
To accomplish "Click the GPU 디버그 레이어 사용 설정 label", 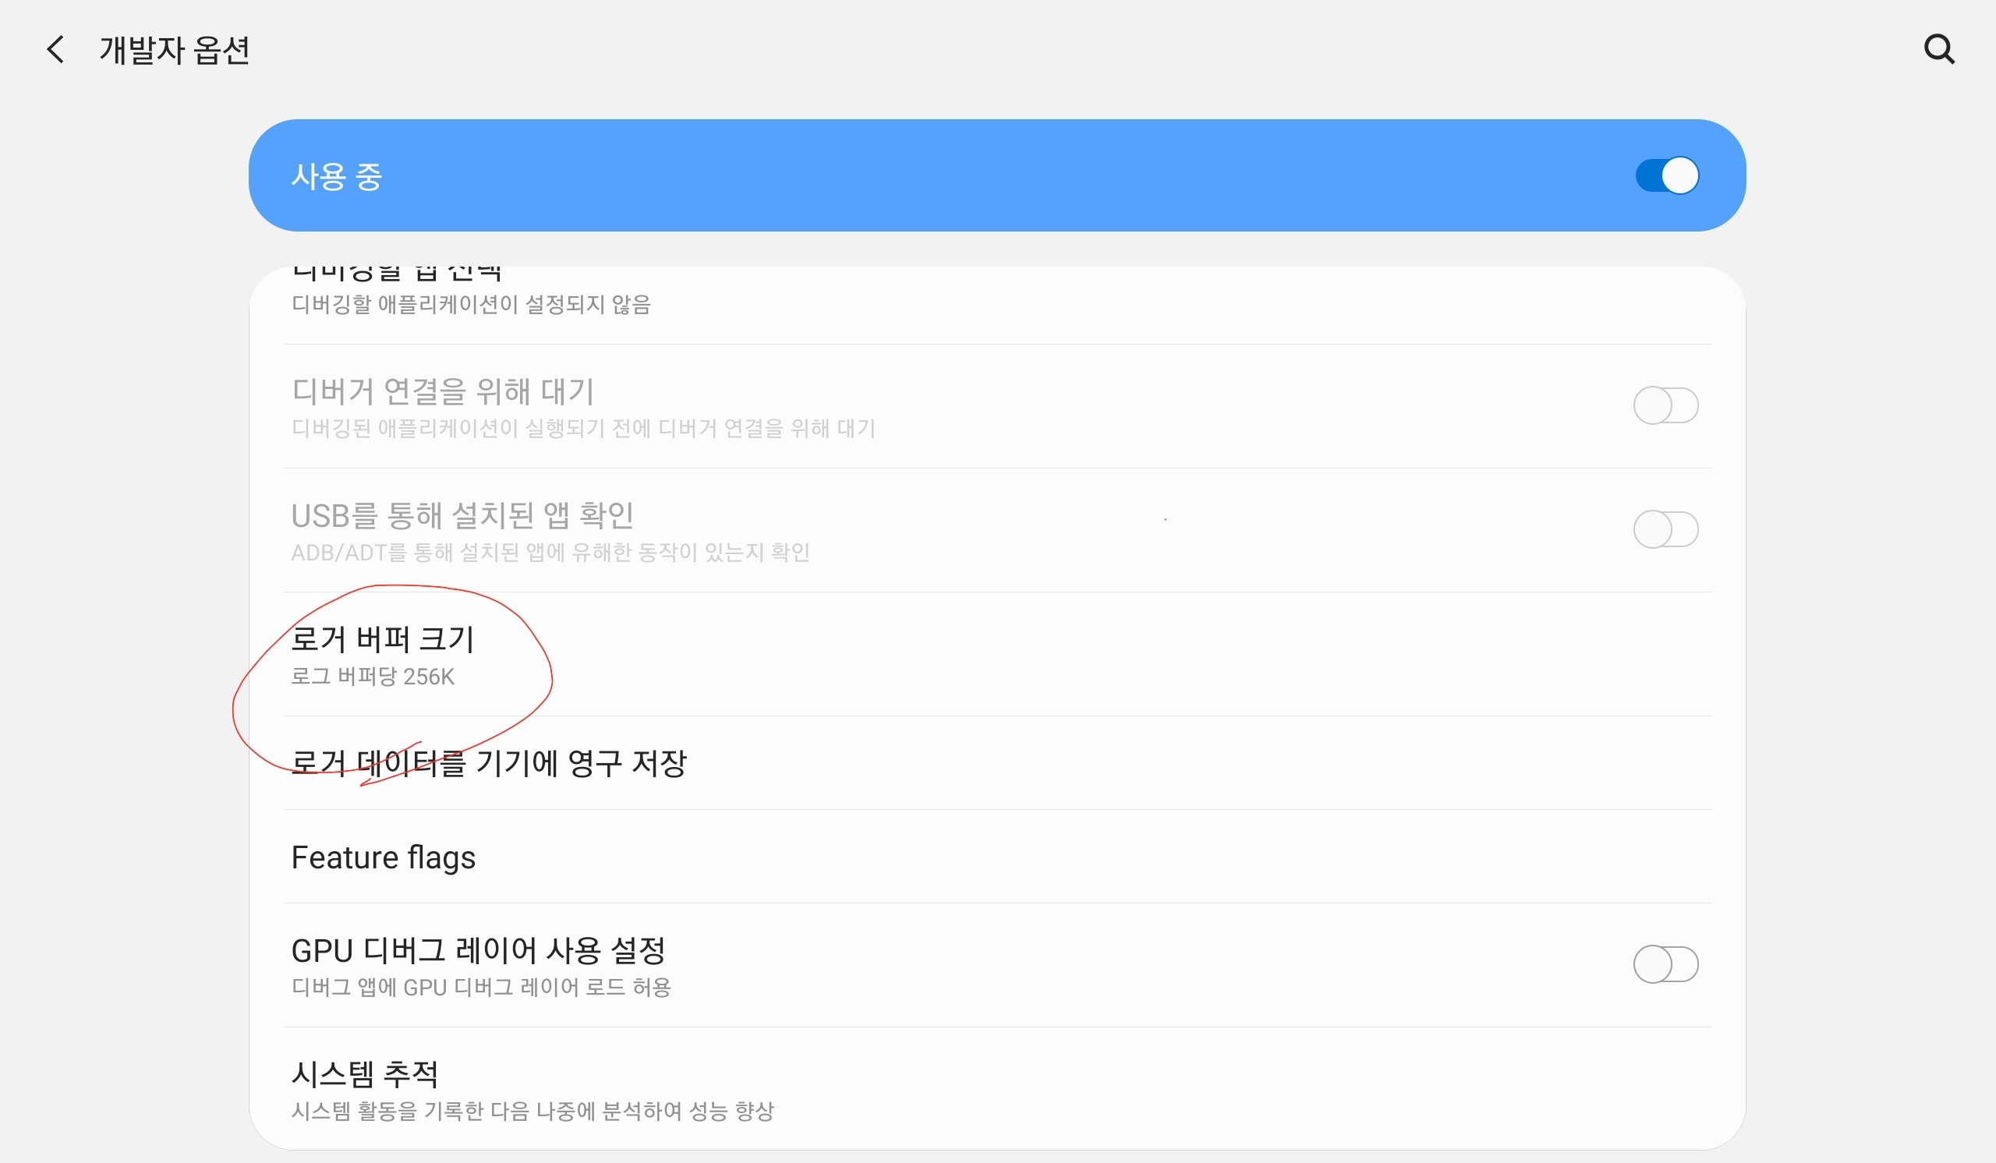I will tap(479, 950).
